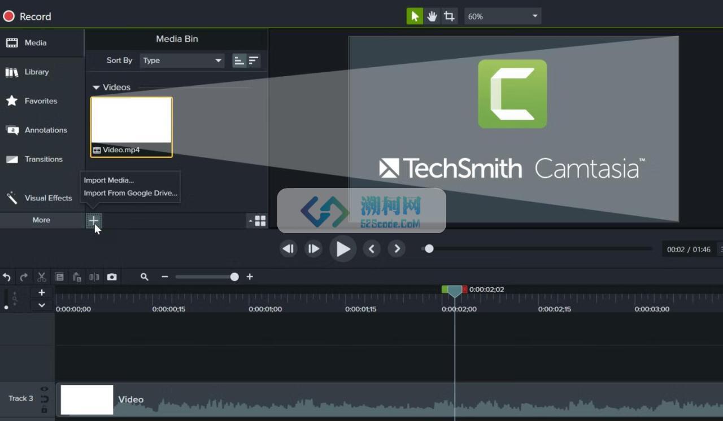Open the Transitions tab
The width and height of the screenshot is (723, 421).
pos(42,159)
